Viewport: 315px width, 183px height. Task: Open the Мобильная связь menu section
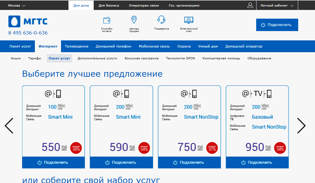[x=154, y=46]
